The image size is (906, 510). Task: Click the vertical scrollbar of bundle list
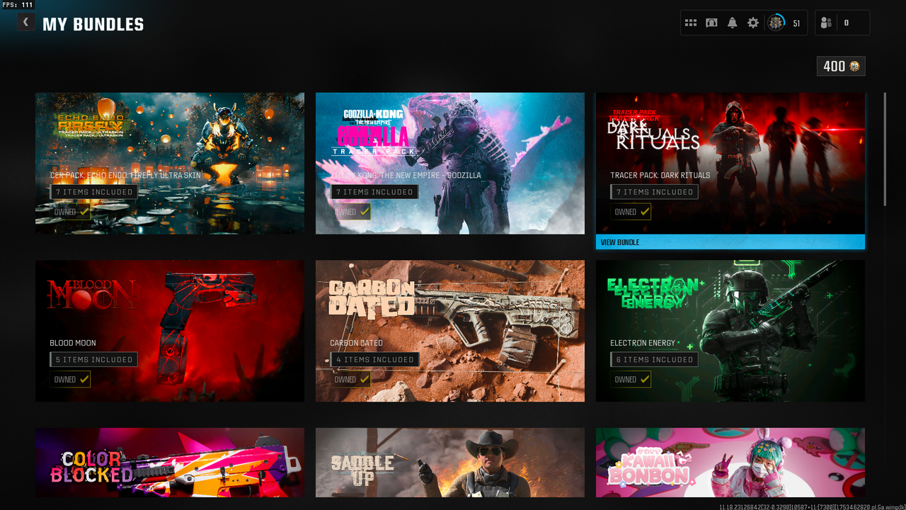[885, 149]
